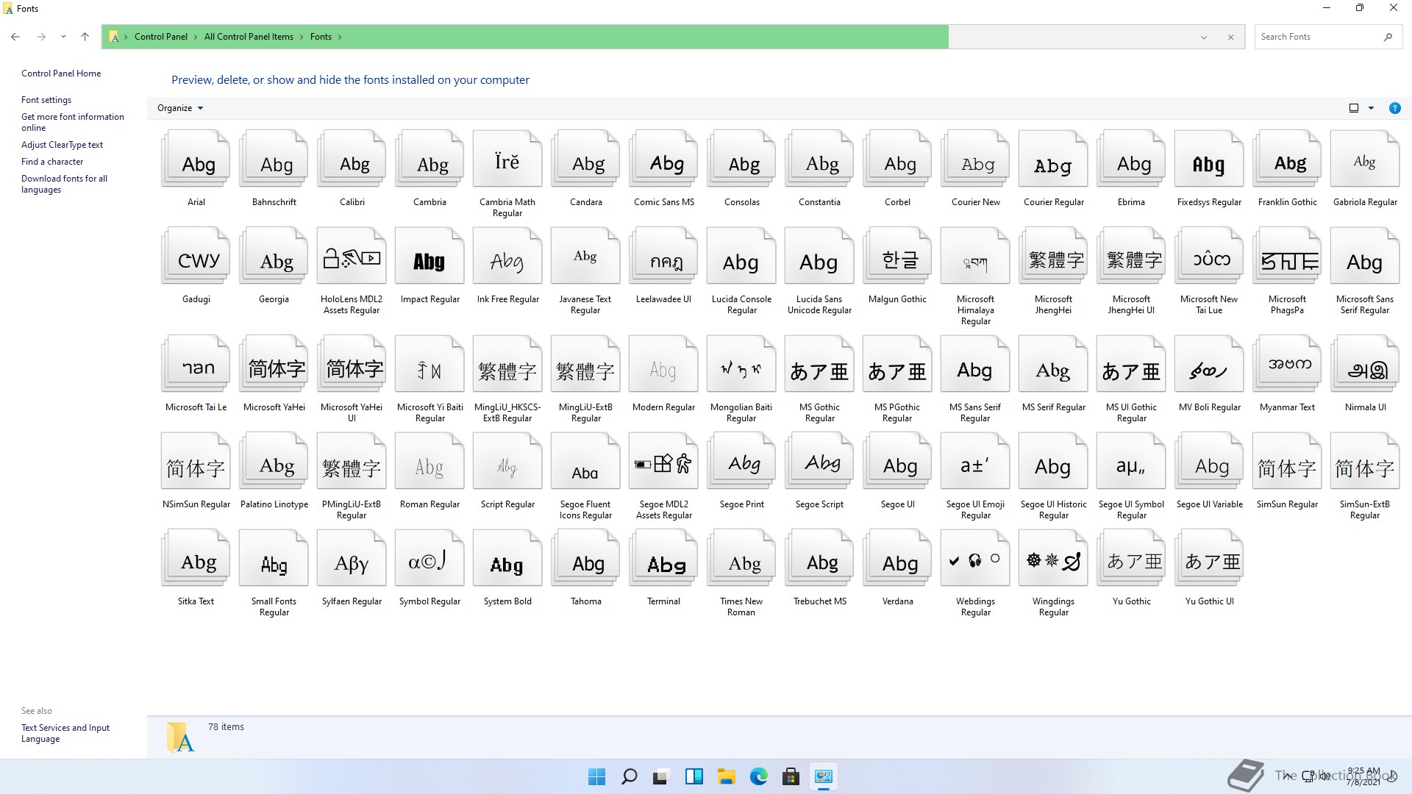Open Windows Start menu on taskbar
This screenshot has width=1412, height=794.
point(596,776)
